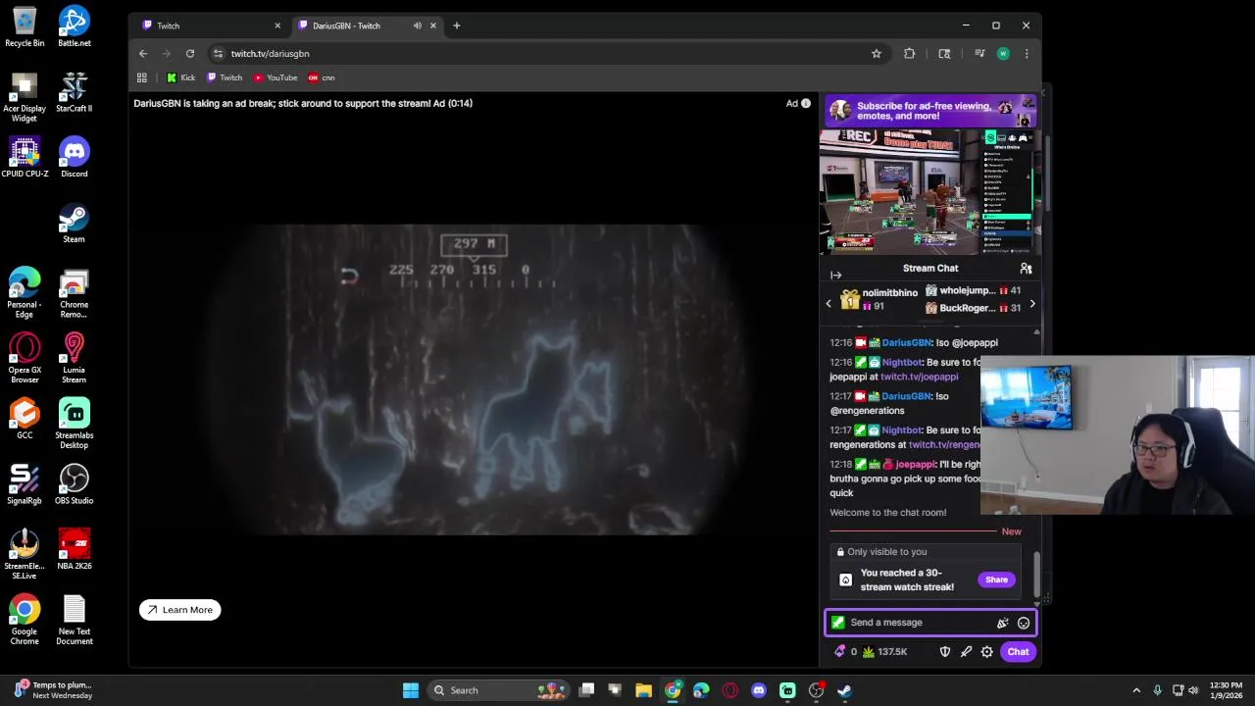Open the Windows Start menu
The image size is (1255, 706).
411,690
